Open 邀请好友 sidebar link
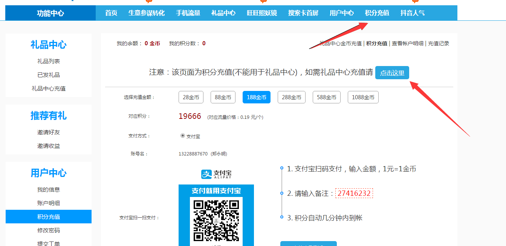 pyautogui.click(x=49, y=132)
